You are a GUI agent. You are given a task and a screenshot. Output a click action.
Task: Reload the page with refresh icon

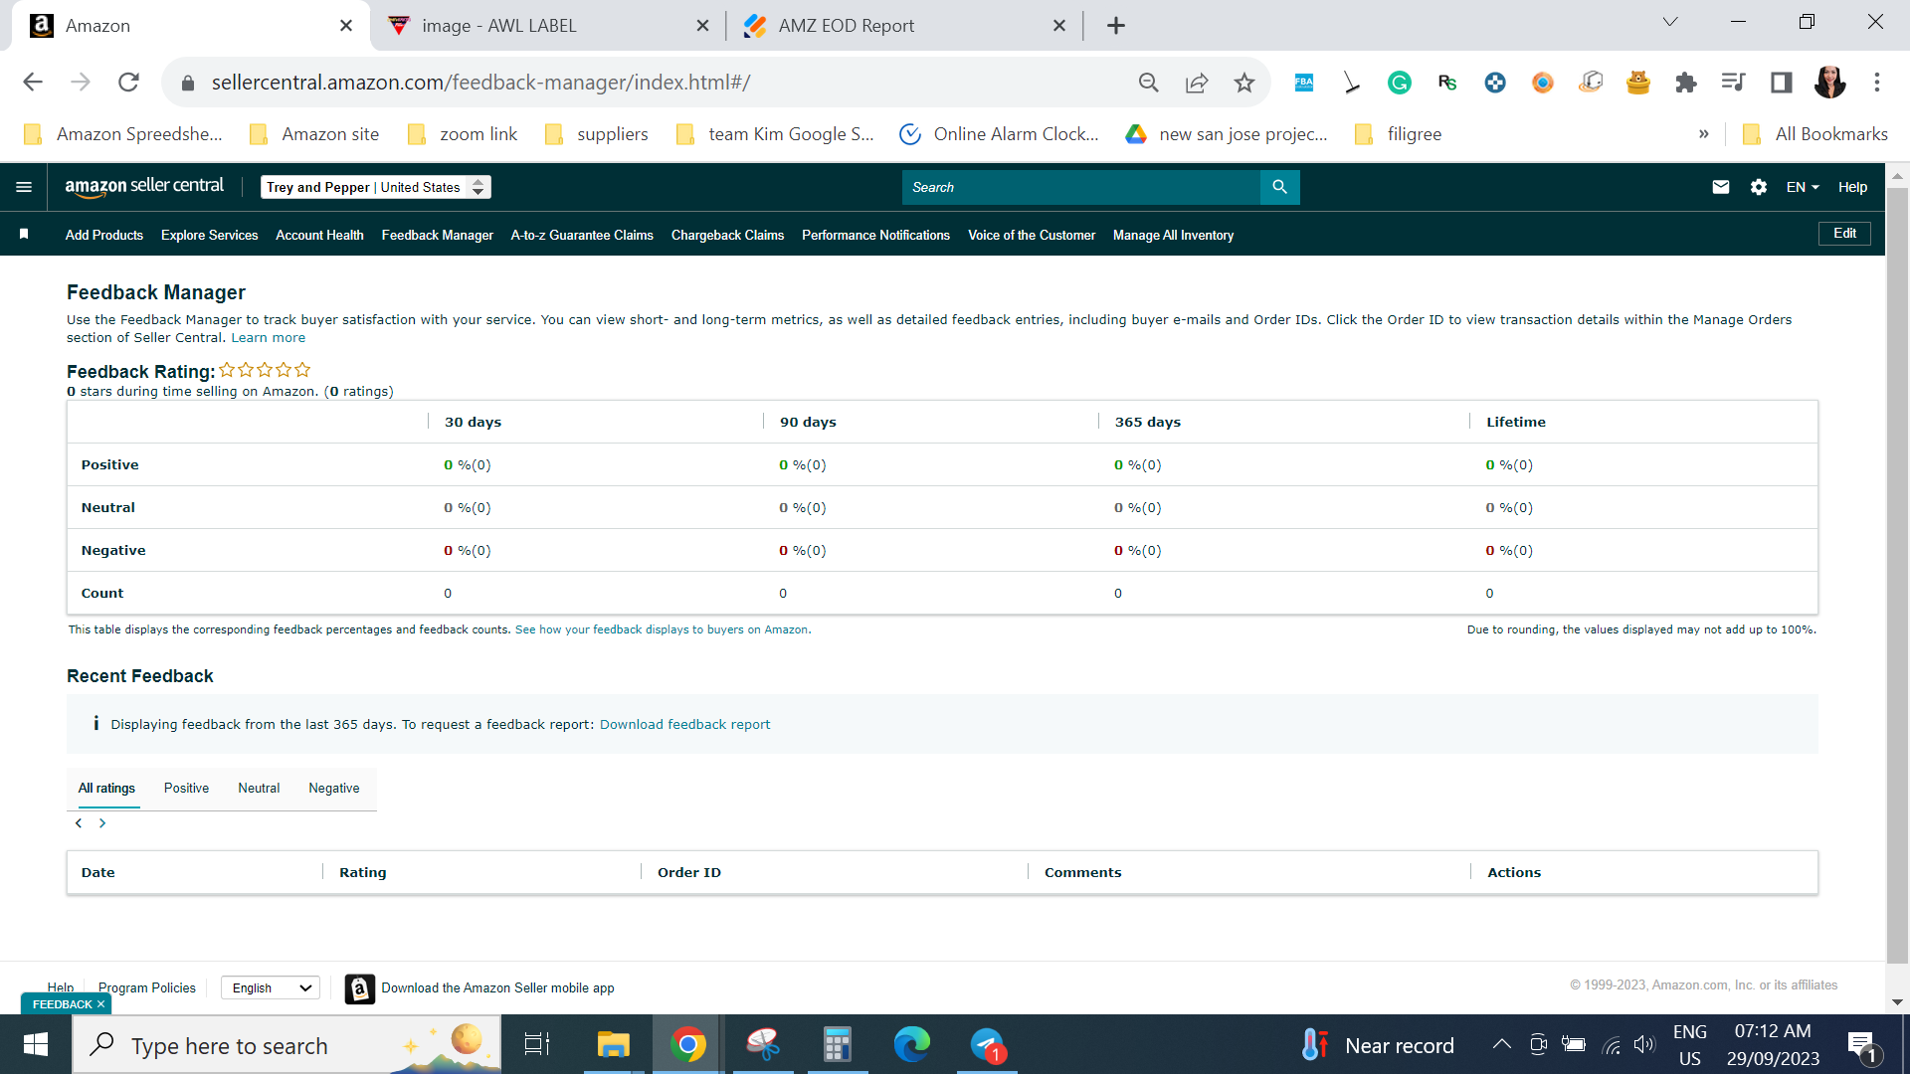tap(128, 83)
